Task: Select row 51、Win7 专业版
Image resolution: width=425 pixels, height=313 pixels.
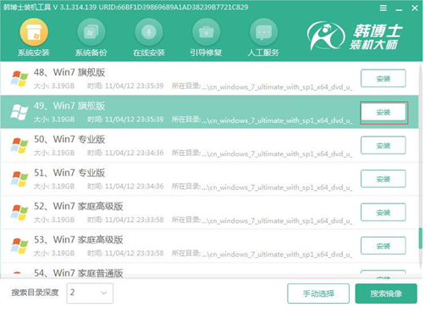Action: [x=209, y=179]
